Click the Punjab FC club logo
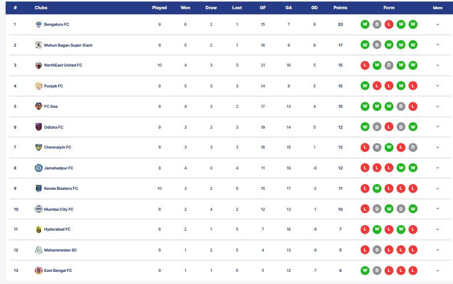The width and height of the screenshot is (453, 284). click(38, 86)
